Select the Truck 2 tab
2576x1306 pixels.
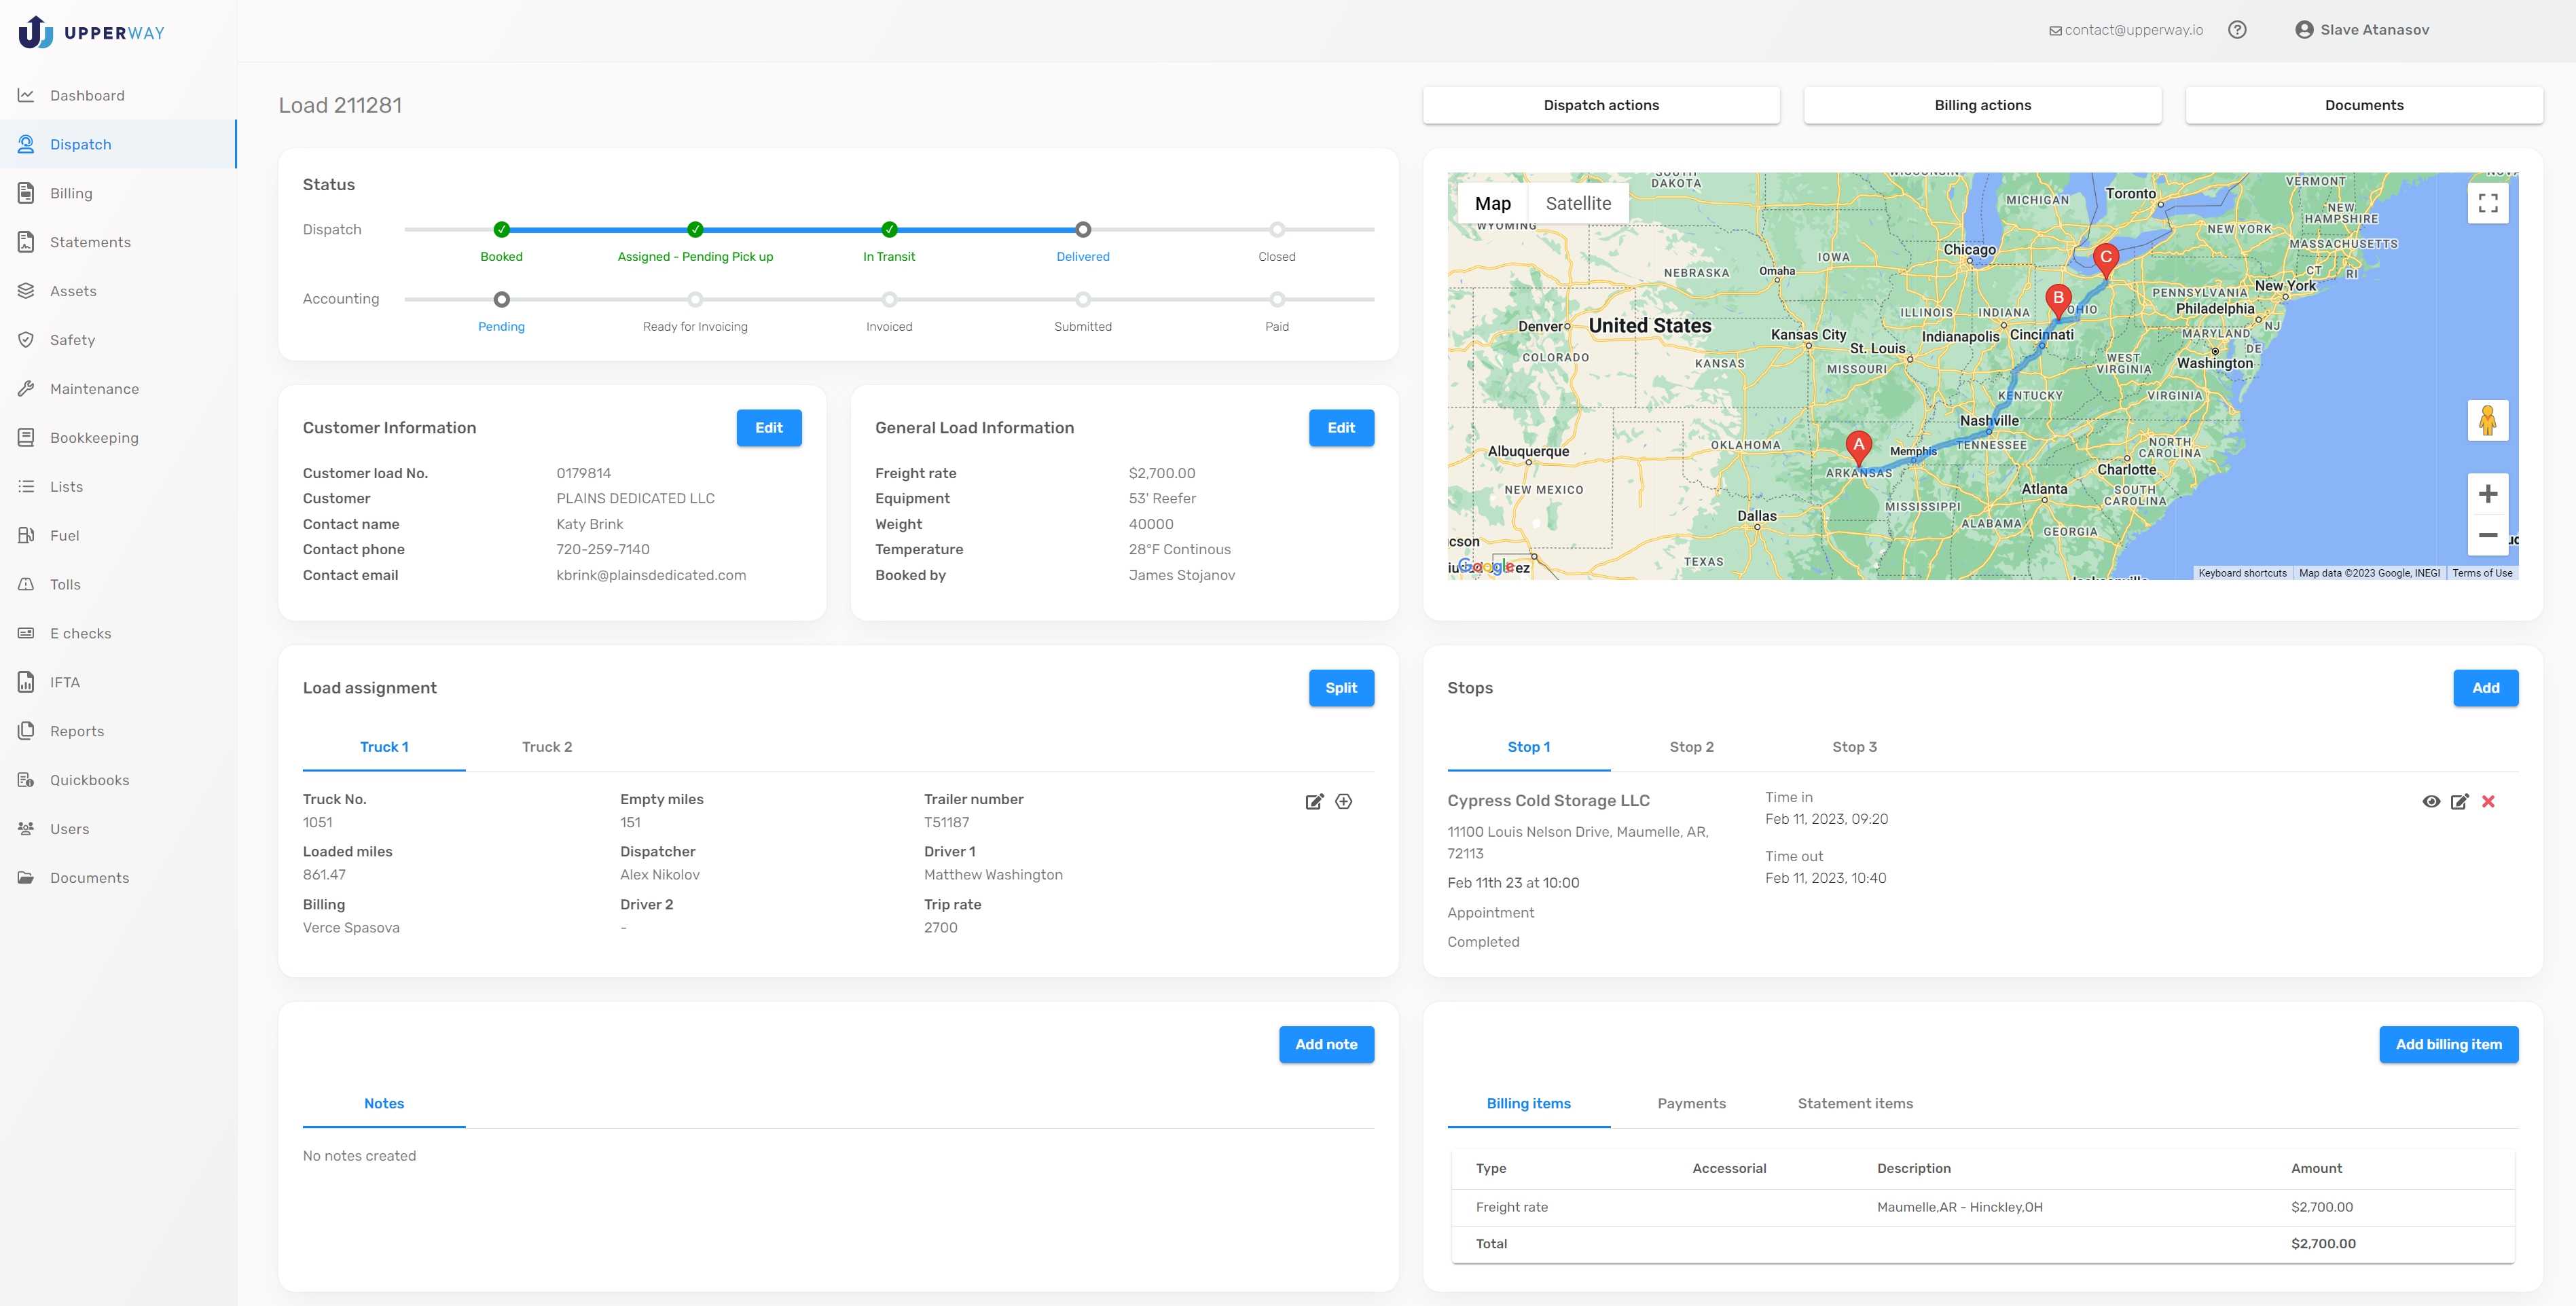click(547, 747)
